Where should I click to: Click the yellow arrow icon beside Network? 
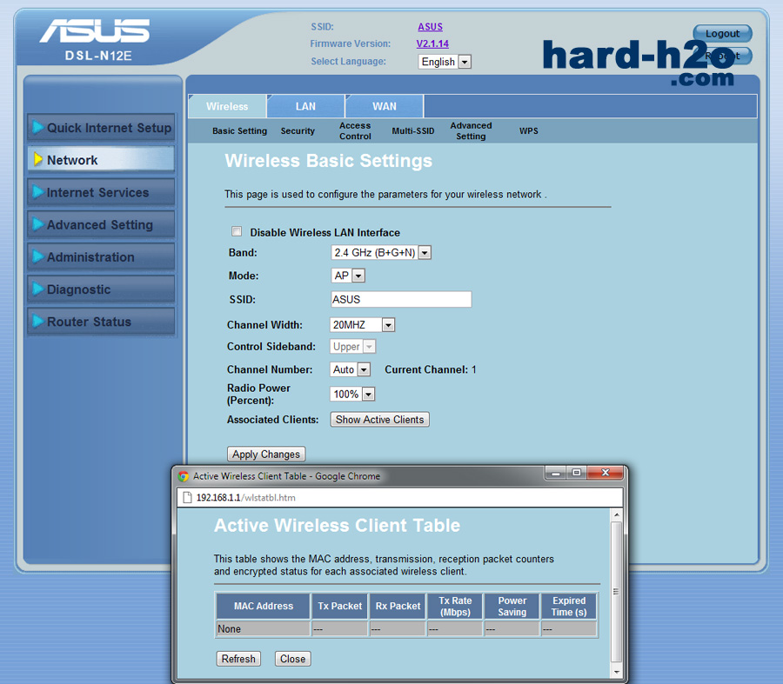[x=37, y=160]
